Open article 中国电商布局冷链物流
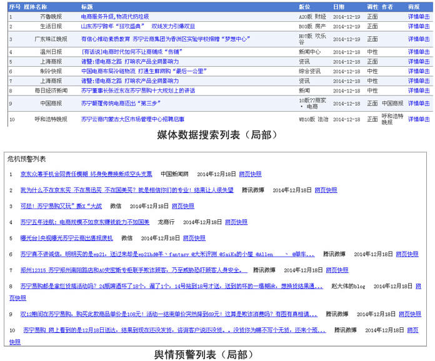435x361 pixels. (144, 71)
